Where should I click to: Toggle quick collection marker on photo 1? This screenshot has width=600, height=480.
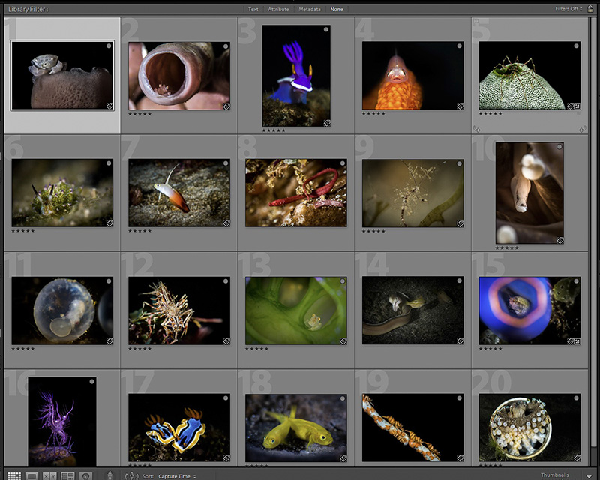click(x=109, y=46)
